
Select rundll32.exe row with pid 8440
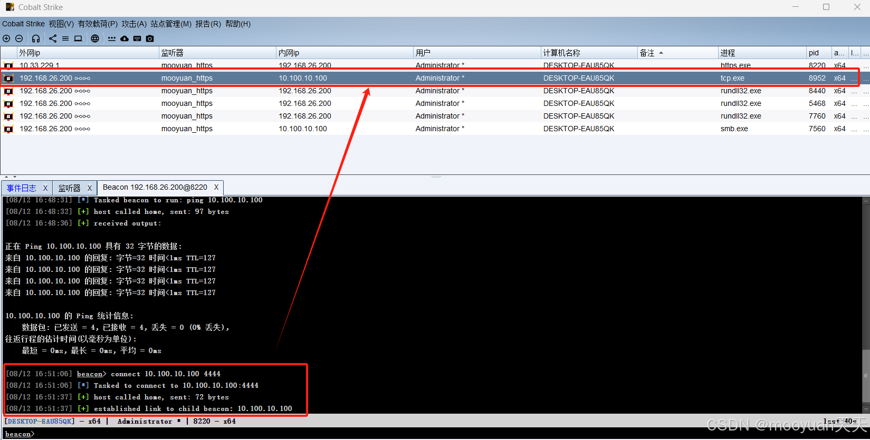tap(435, 91)
